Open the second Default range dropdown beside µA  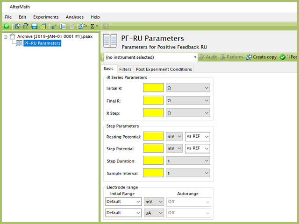[x=123, y=213]
